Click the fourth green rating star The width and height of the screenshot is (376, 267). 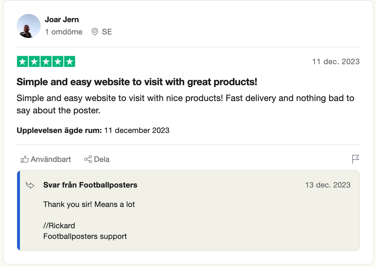(x=58, y=62)
